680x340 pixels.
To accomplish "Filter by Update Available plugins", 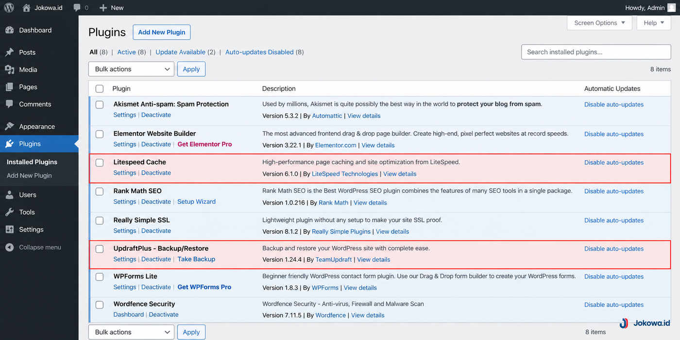I will [180, 52].
